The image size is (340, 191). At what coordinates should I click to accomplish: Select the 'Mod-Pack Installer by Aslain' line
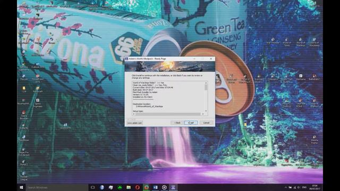145,92
